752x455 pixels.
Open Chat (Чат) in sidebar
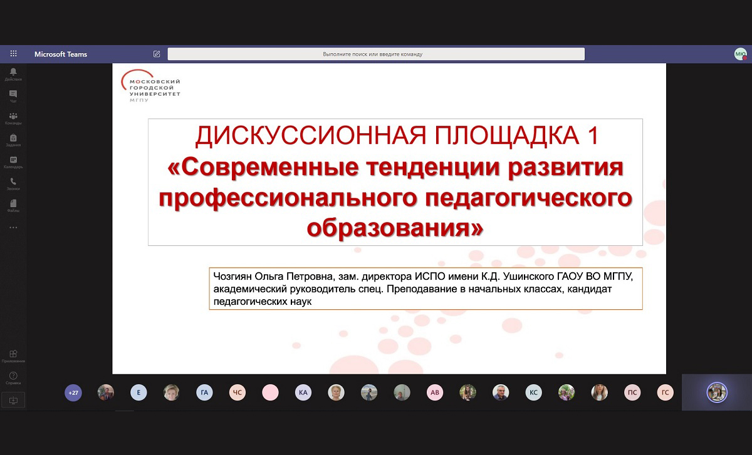pyautogui.click(x=13, y=96)
